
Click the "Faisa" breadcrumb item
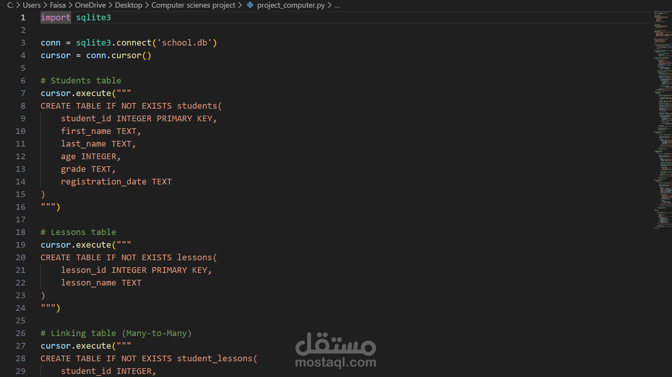pos(57,5)
